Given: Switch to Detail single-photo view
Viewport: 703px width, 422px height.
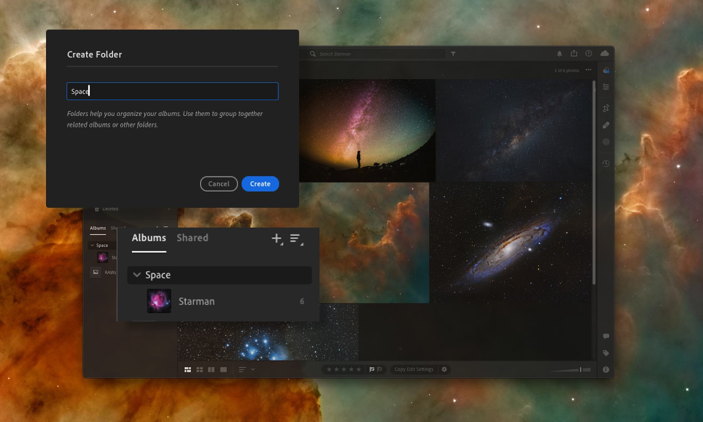Looking at the screenshot, I should click(x=223, y=370).
